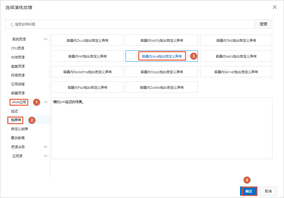Choose 容器内Dubbo抛出自定义异常 fault card
The height and width of the screenshot is (198, 284).
click(x=162, y=87)
